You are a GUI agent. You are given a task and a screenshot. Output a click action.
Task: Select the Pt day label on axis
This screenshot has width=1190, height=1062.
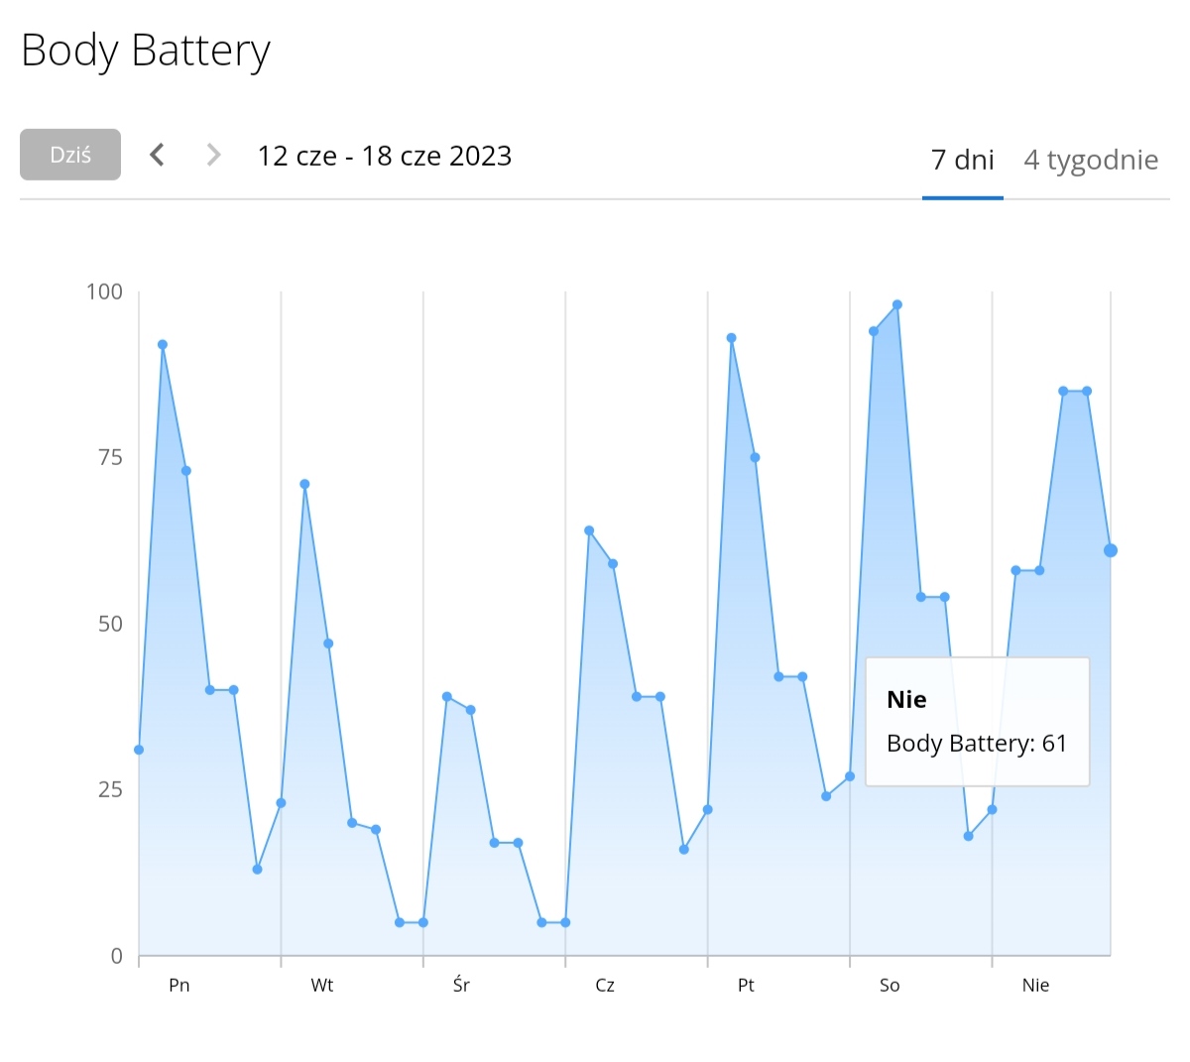746,985
